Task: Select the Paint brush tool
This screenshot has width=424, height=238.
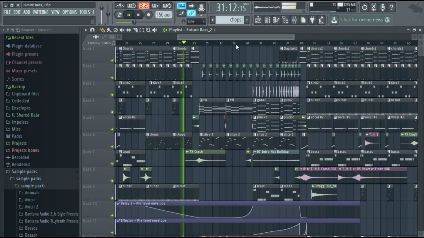Action: click(x=109, y=30)
